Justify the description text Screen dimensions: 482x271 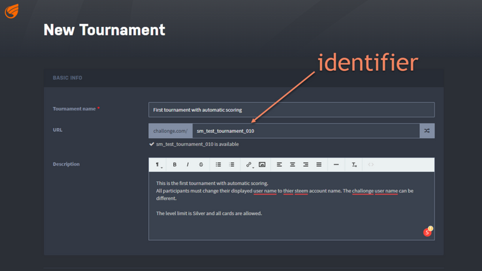click(319, 164)
